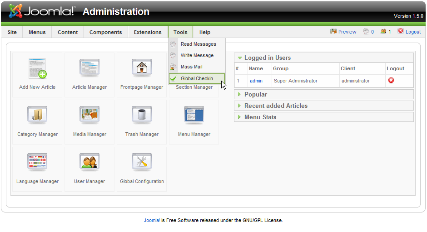Click the Preview link
427x232 pixels.
click(x=347, y=32)
